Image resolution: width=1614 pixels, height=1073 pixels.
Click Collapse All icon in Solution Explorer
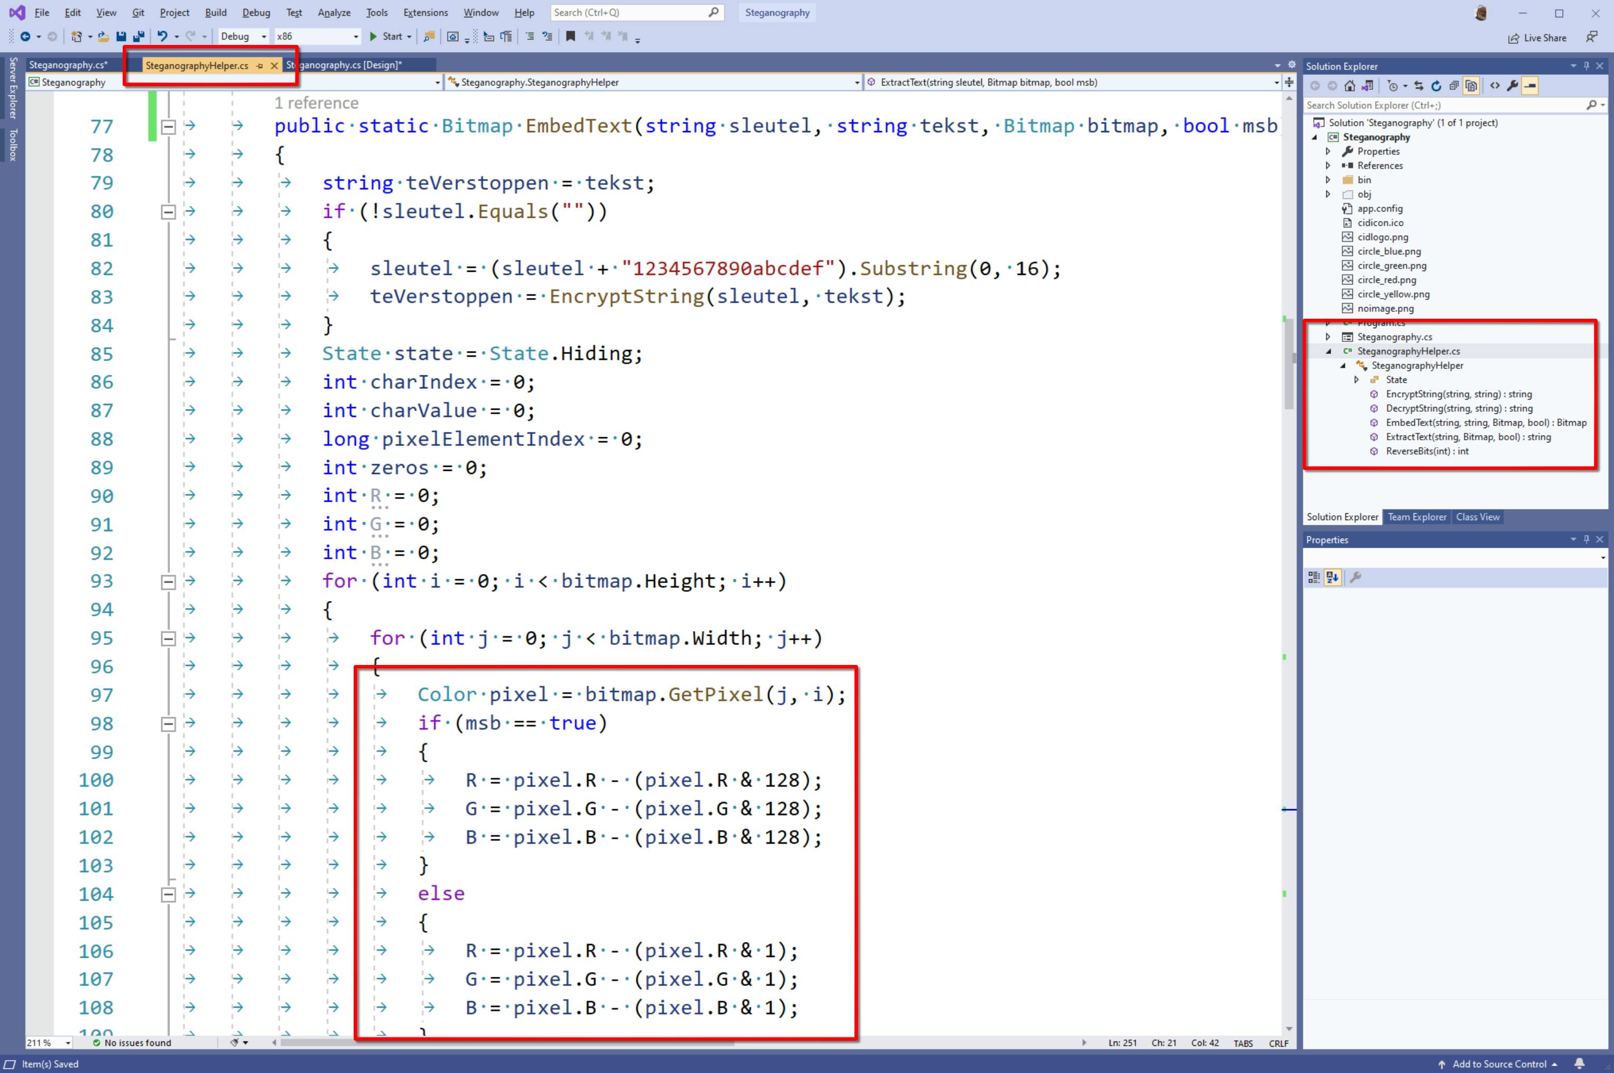click(x=1453, y=86)
